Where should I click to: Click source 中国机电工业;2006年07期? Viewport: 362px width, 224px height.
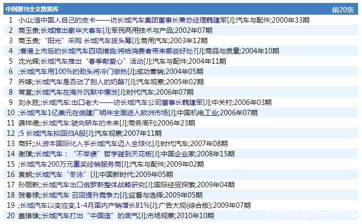pos(217,113)
